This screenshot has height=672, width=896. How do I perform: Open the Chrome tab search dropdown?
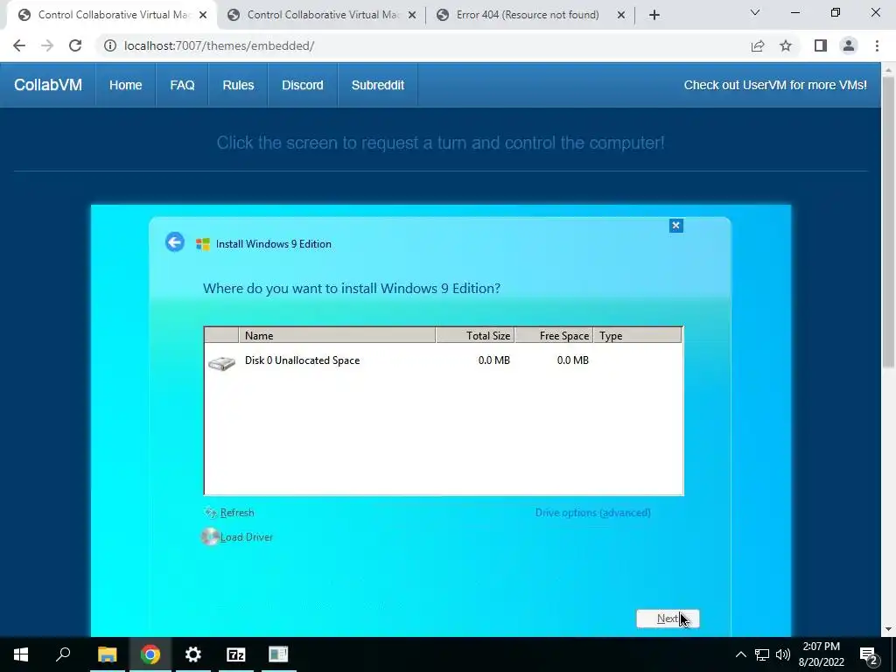point(755,12)
